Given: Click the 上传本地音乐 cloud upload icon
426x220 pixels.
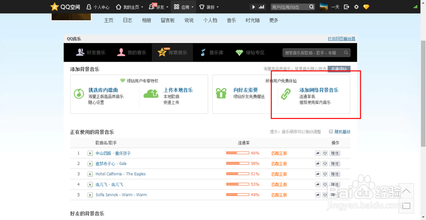Looking at the screenshot, I should pos(151,94).
